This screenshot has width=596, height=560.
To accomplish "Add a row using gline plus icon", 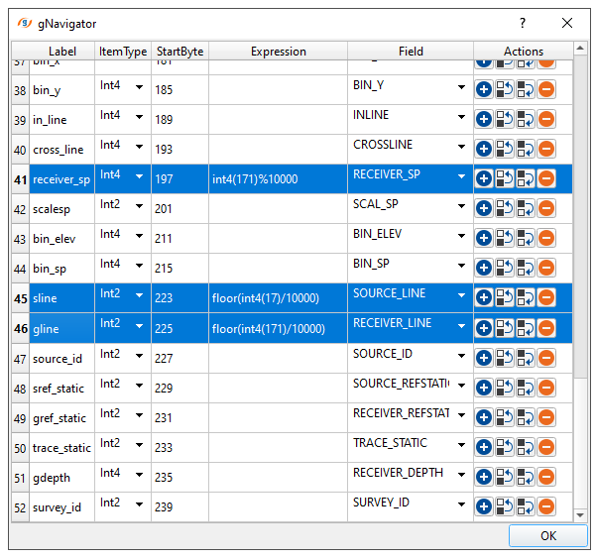I will (484, 328).
